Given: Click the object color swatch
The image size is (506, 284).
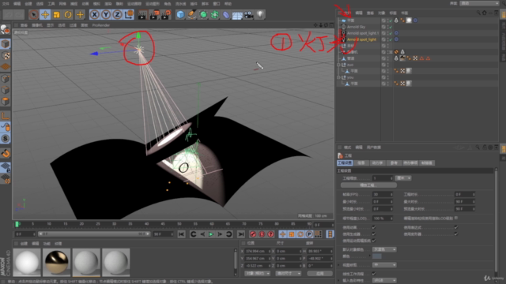Looking at the screenshot, I should pos(376,256).
